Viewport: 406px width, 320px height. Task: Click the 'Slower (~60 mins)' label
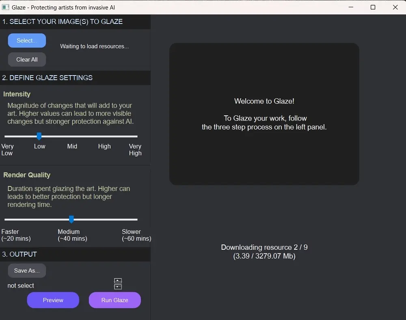pos(136,235)
